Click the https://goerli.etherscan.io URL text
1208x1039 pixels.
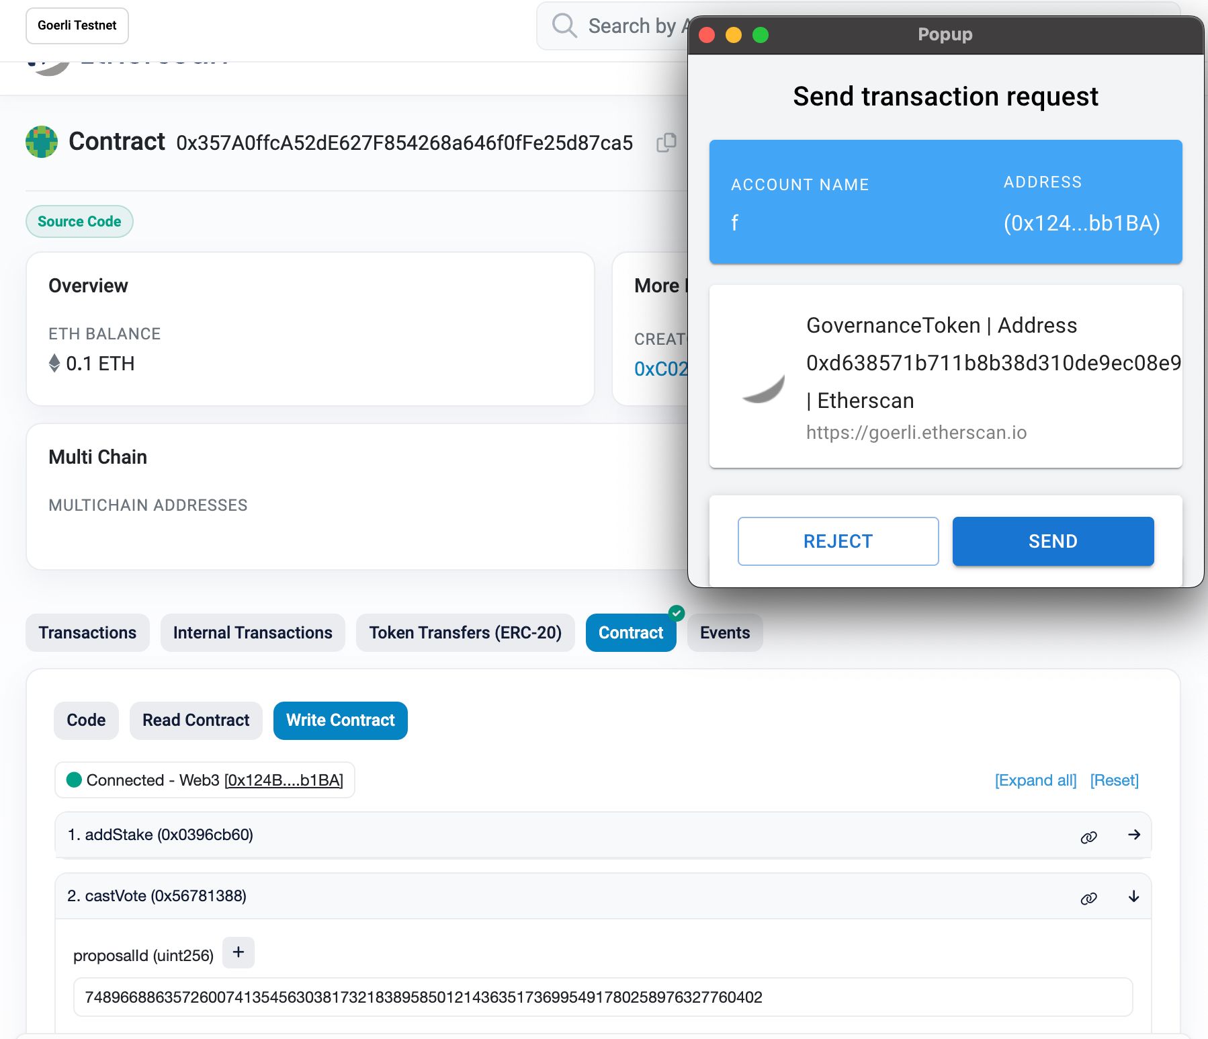[916, 432]
